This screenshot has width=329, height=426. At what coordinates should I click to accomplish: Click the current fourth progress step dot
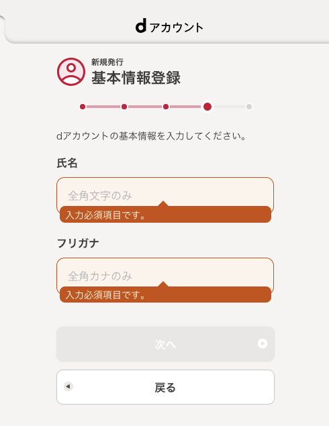point(207,107)
